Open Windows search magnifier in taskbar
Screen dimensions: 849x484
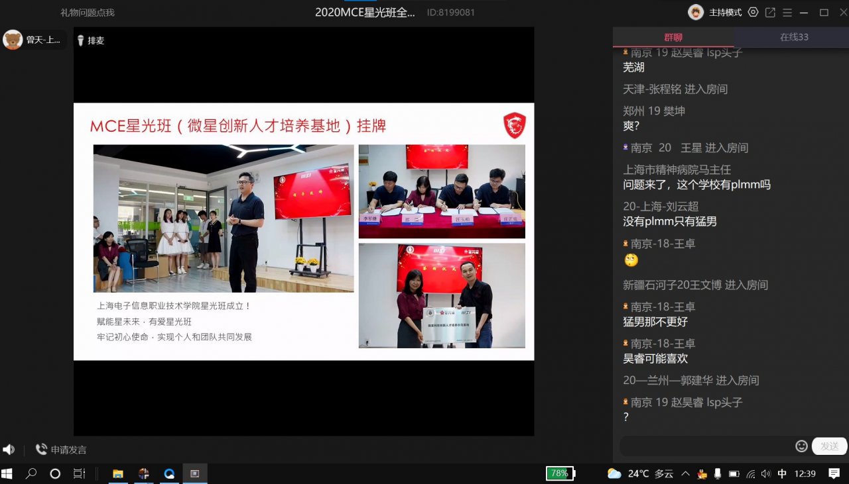pyautogui.click(x=31, y=473)
